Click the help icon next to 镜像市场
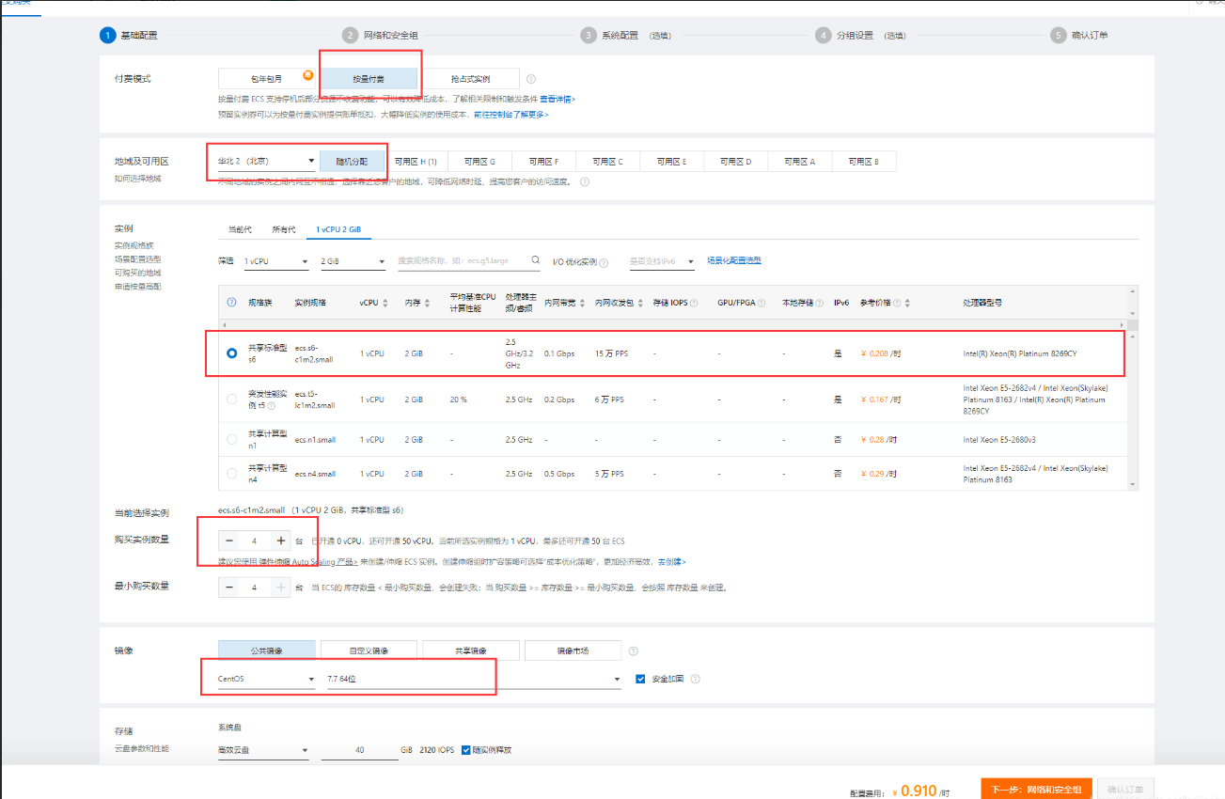 (x=634, y=650)
